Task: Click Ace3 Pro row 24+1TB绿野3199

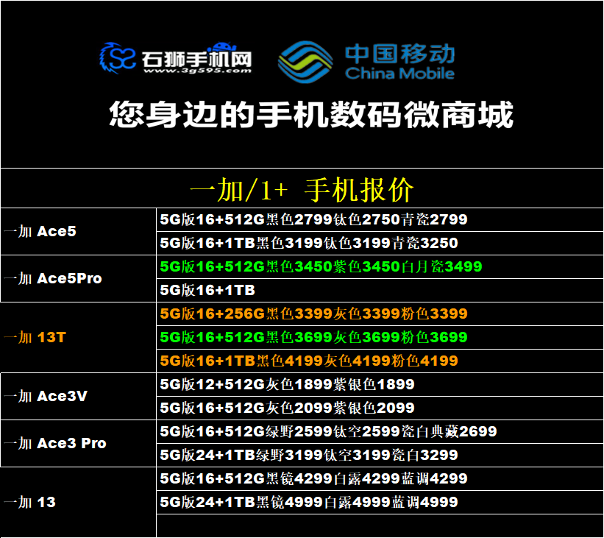Action: (380, 455)
